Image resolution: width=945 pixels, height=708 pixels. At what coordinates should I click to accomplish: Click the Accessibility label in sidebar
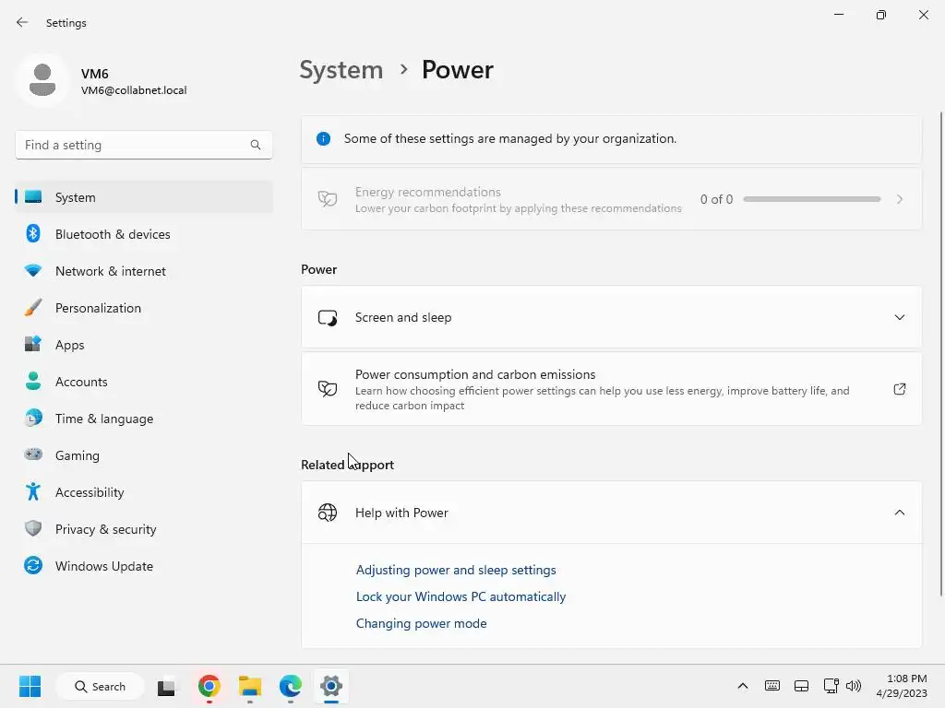coord(90,492)
